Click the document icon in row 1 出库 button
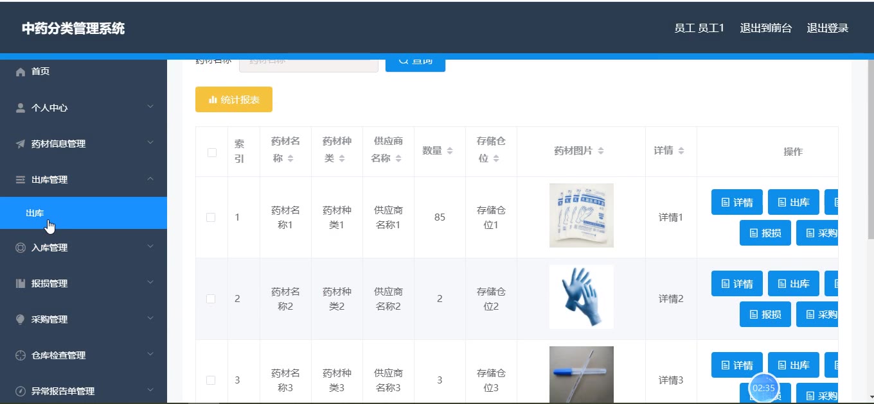The height and width of the screenshot is (404, 874). [x=782, y=203]
